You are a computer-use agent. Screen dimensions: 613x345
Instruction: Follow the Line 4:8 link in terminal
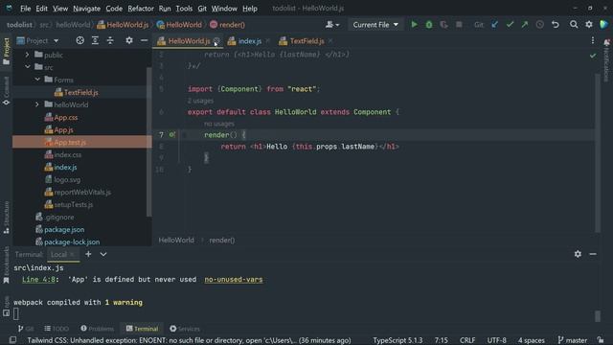[x=38, y=279]
